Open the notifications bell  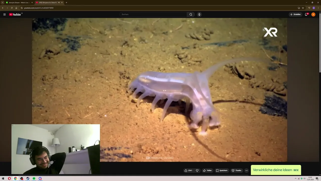pyautogui.click(x=306, y=14)
